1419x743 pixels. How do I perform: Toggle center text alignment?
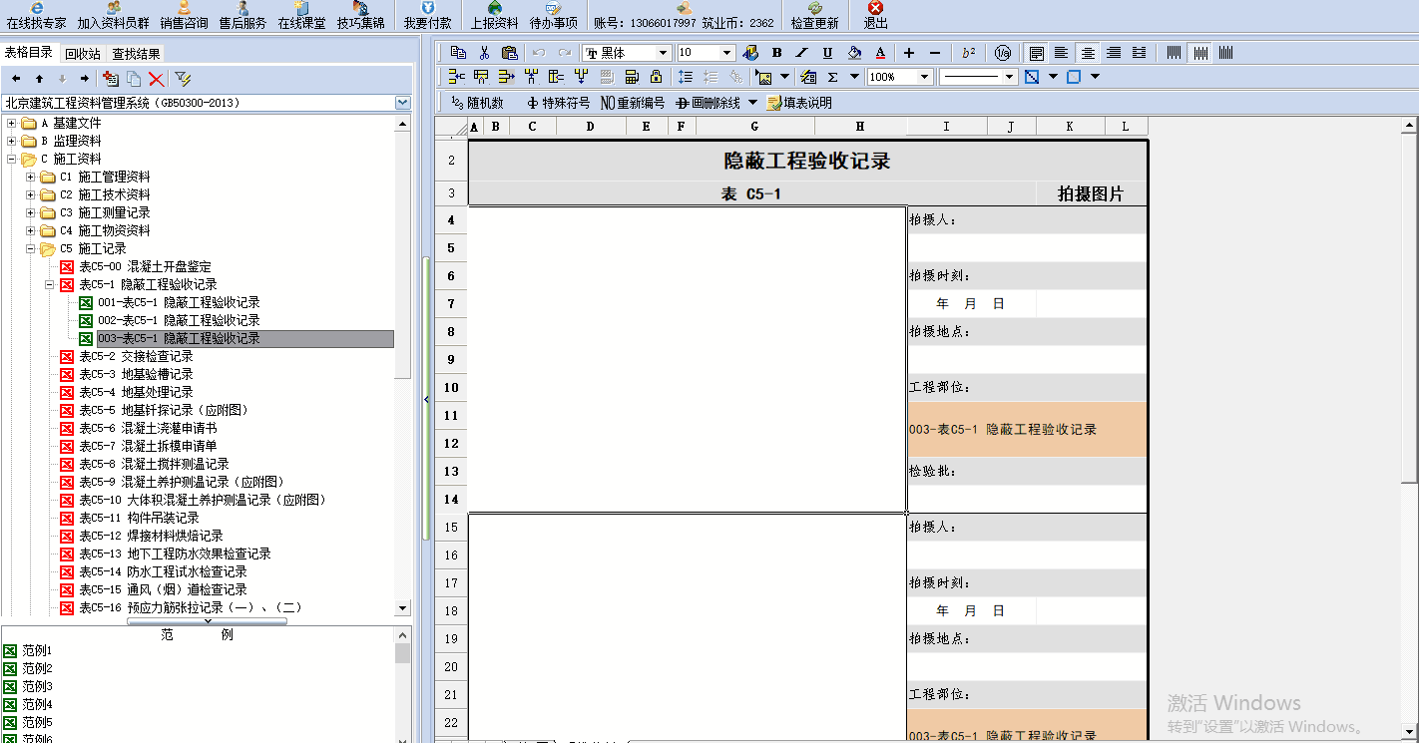click(1088, 53)
